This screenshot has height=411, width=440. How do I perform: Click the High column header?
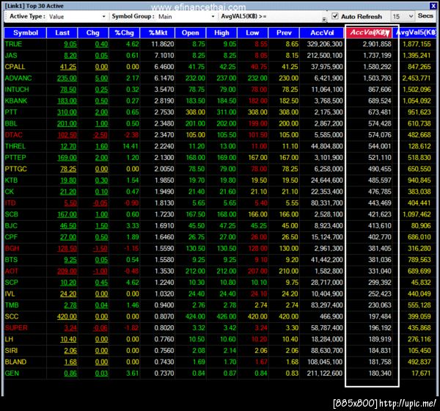[221, 33]
